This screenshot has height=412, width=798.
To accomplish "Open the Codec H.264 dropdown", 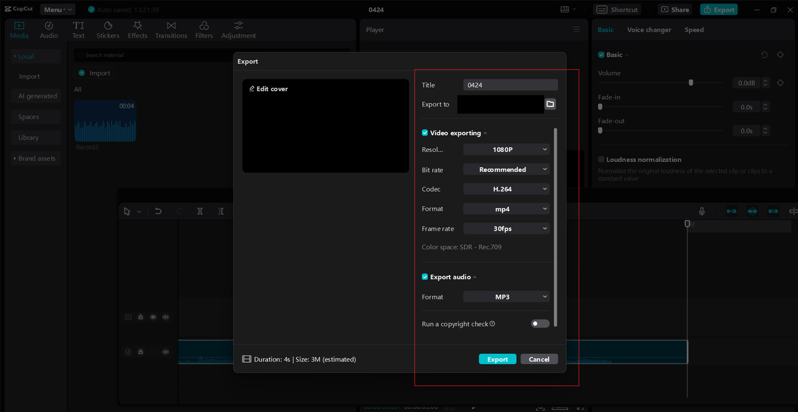I will (506, 189).
